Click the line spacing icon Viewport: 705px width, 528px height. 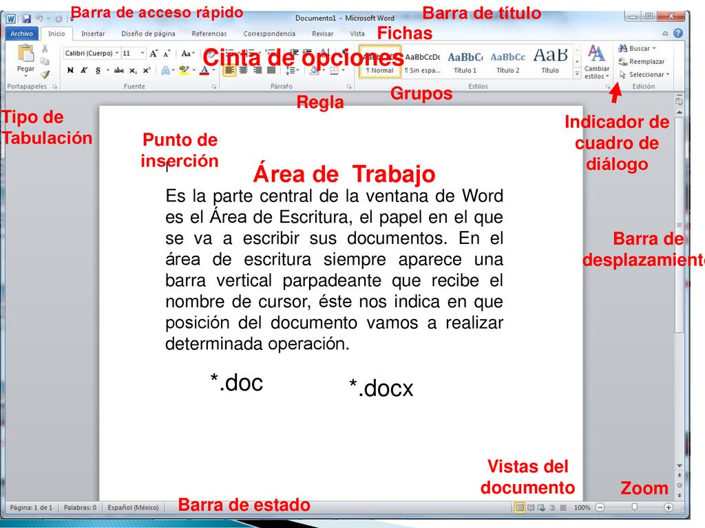[x=290, y=71]
